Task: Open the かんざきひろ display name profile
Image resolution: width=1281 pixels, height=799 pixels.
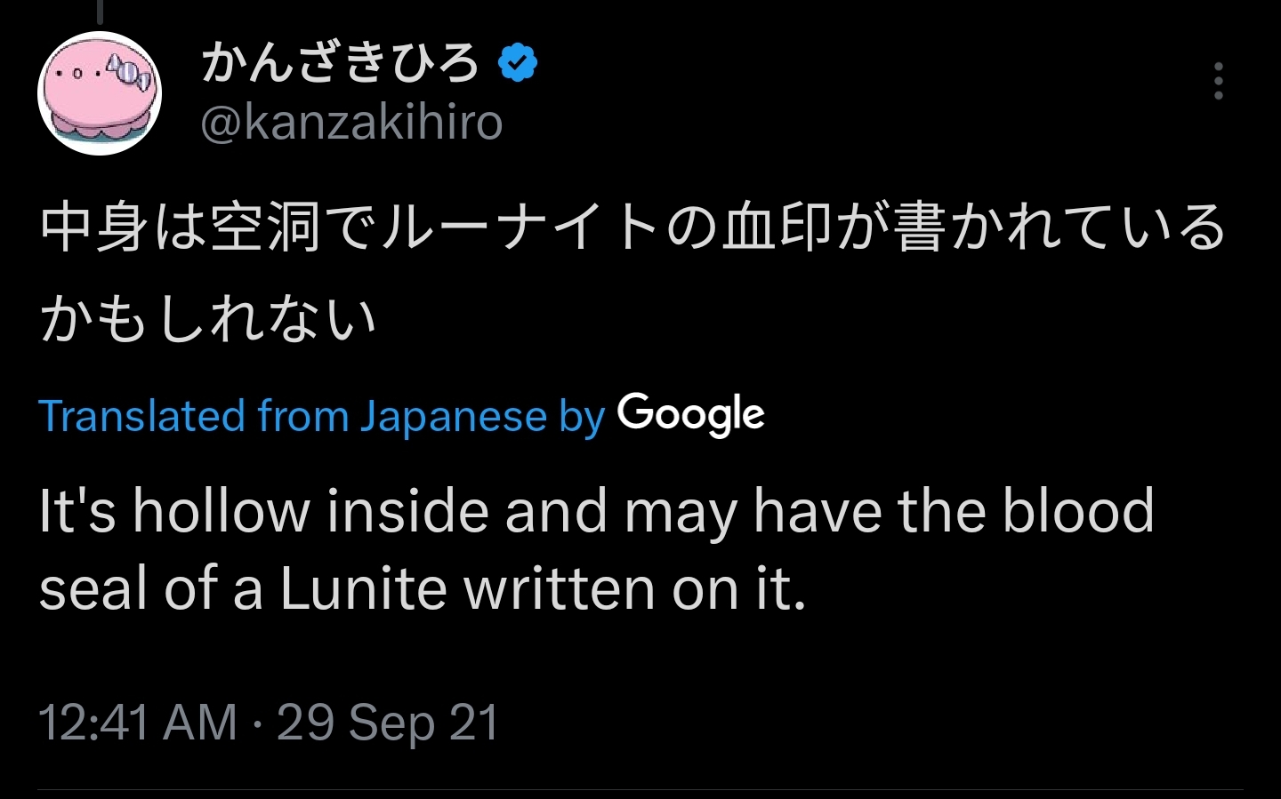Action: [x=341, y=64]
